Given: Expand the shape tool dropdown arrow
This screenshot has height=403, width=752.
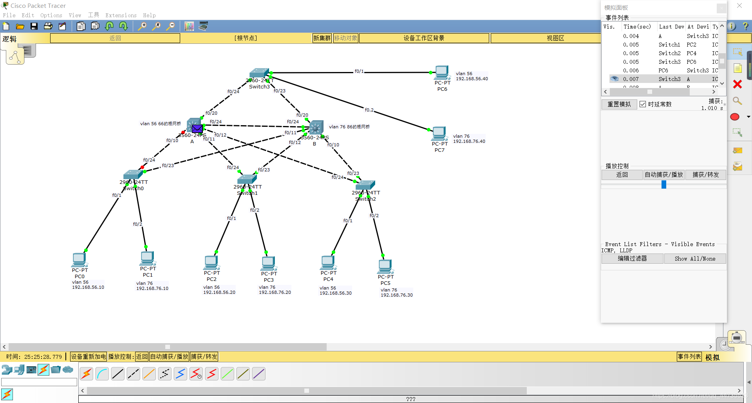Looking at the screenshot, I should [748, 117].
